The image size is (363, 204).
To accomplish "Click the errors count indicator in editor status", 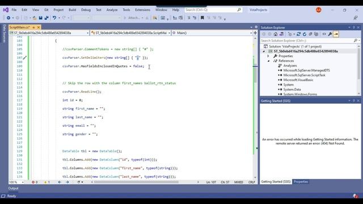I will tap(35, 182).
